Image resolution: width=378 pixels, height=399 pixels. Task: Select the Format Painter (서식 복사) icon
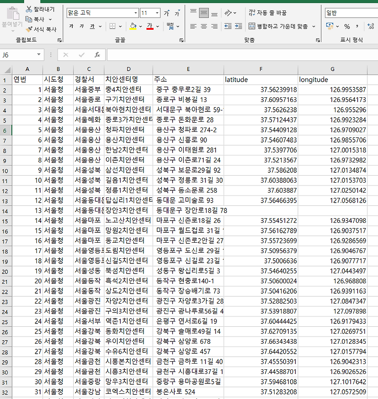tap(29, 29)
